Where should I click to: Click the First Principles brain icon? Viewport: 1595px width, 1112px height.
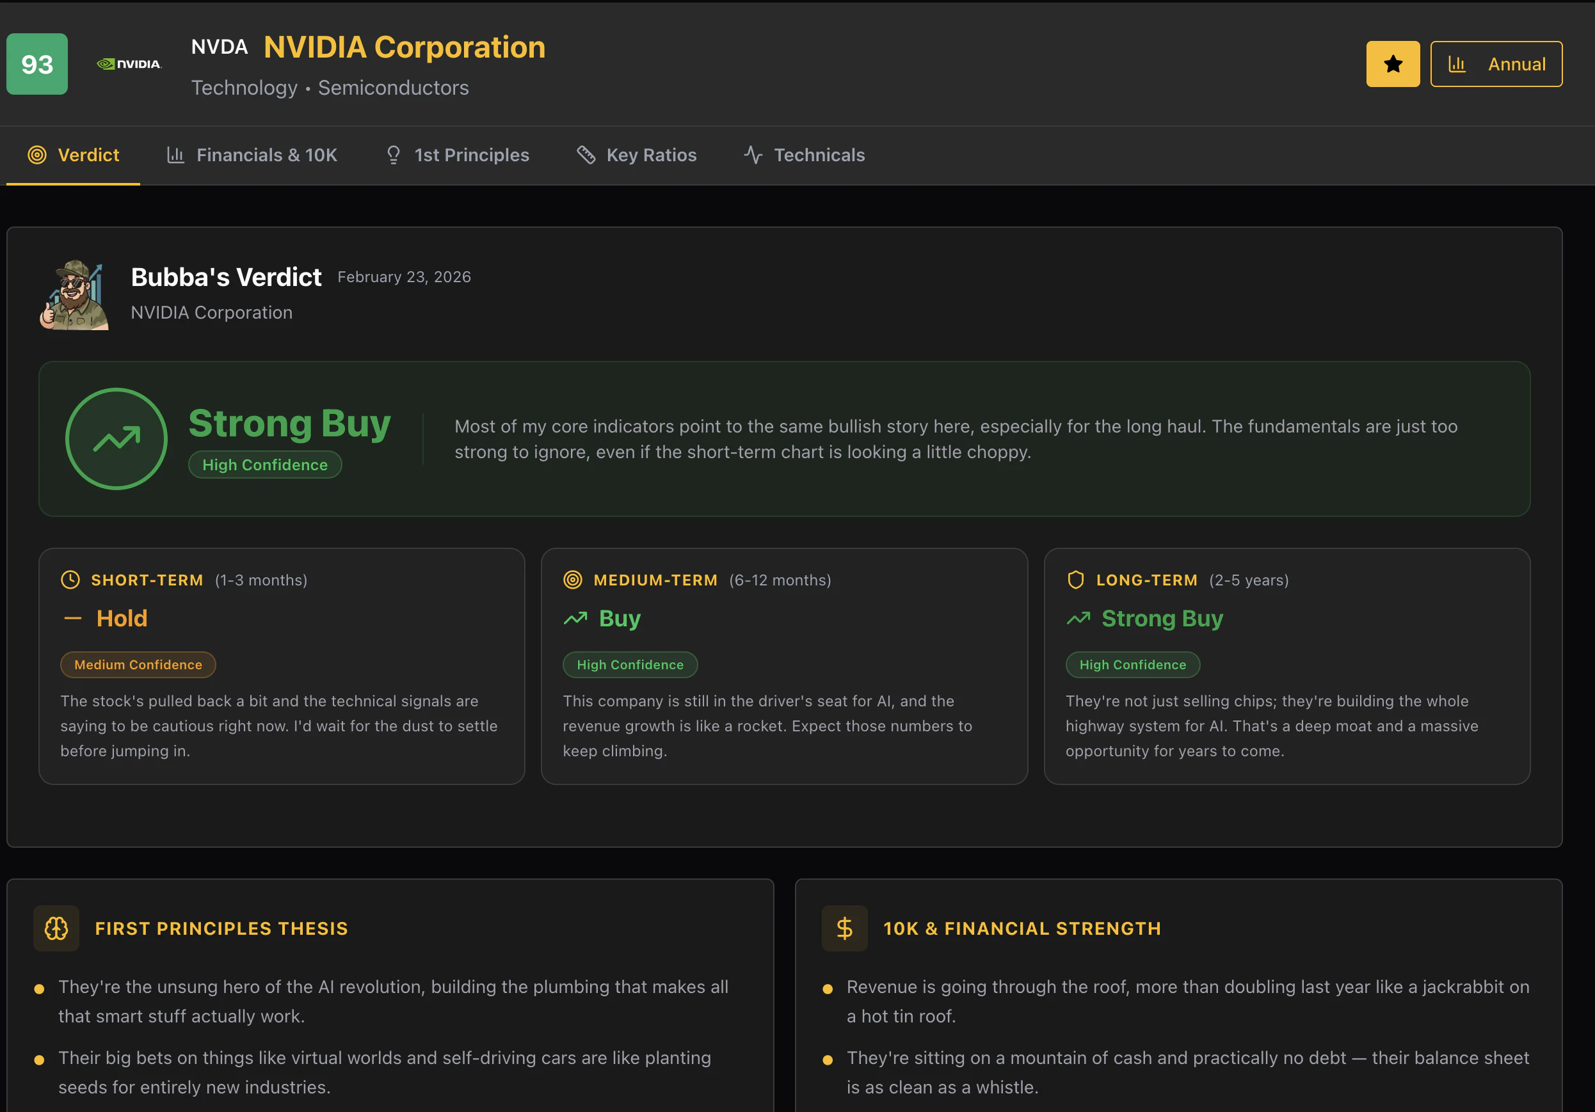click(56, 928)
